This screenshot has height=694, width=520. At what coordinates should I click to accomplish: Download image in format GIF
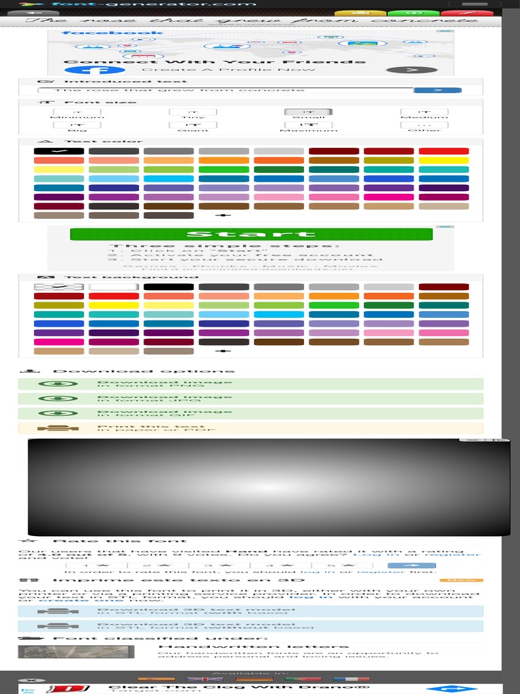tap(251, 413)
